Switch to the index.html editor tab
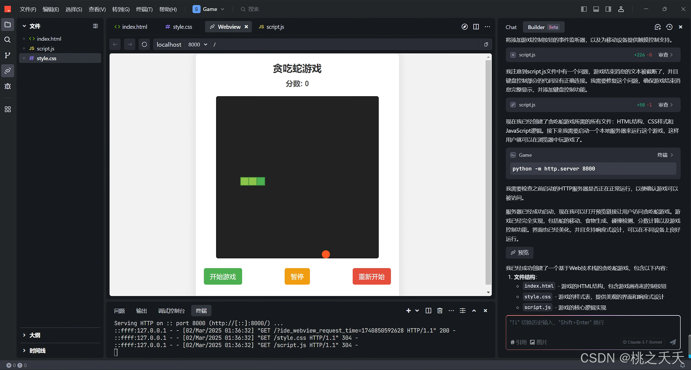 [131, 27]
